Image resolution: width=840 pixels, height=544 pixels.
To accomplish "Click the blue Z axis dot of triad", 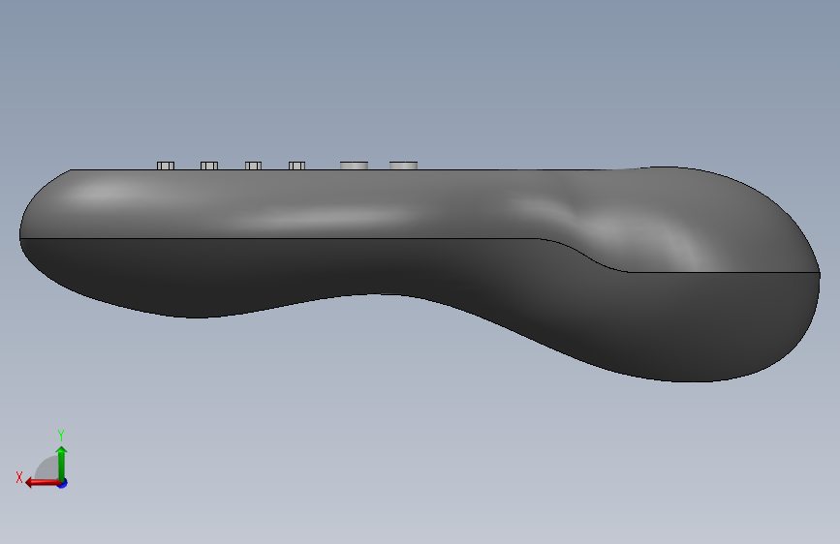I will [x=63, y=483].
